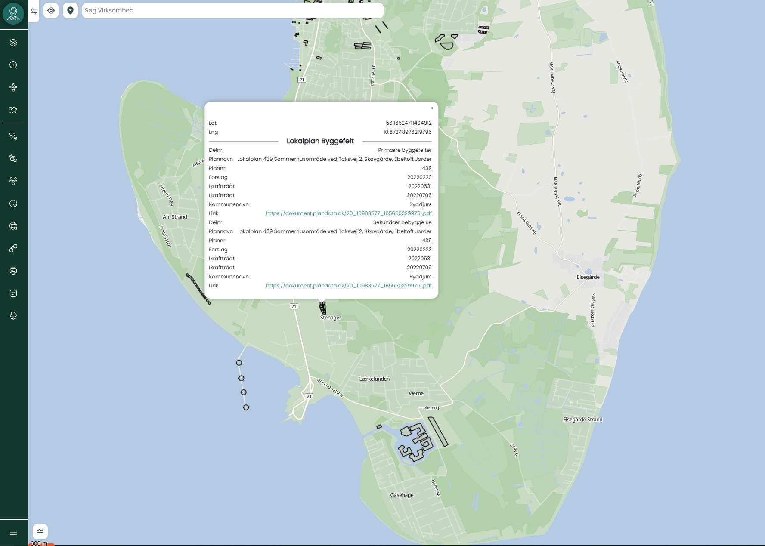
Task: Center map on my current location
Action: [x=51, y=11]
